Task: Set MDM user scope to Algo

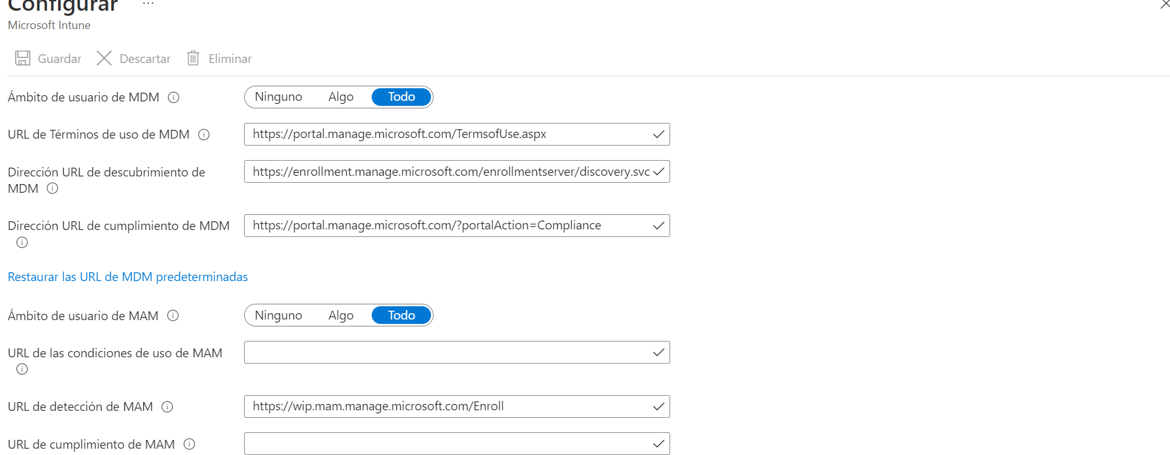Action: pyautogui.click(x=341, y=97)
